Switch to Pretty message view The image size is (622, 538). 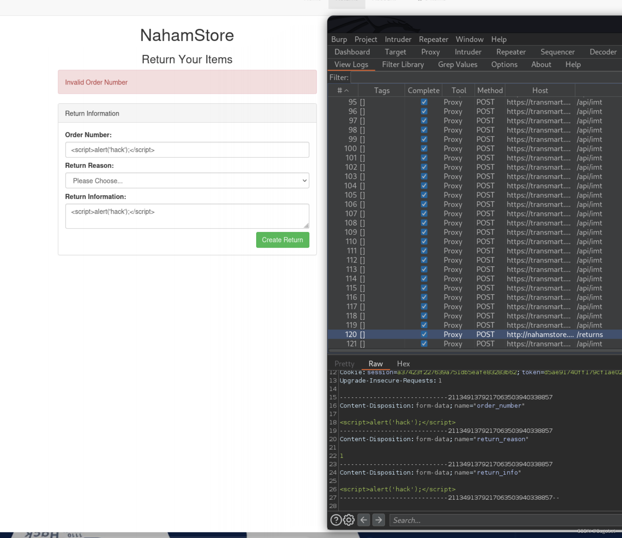(x=344, y=364)
